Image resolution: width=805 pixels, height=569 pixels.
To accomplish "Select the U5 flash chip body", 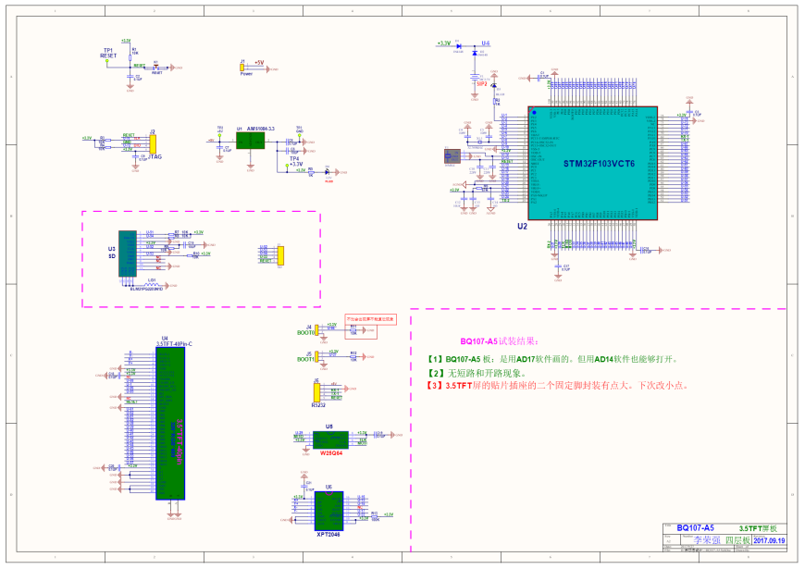I will click(330, 440).
